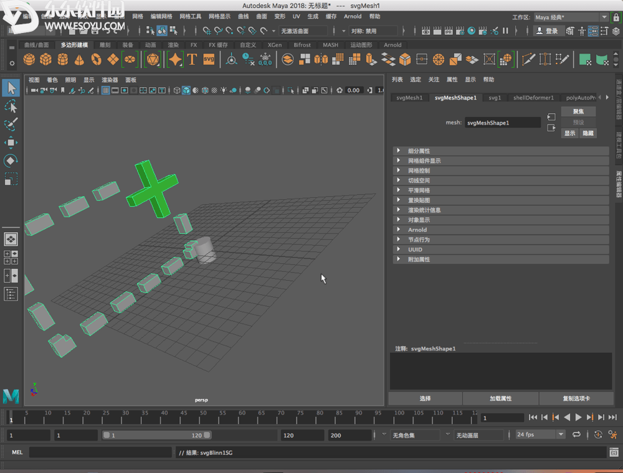The height and width of the screenshot is (473, 623).
Task: Open the UV menu
Action: [x=297, y=16]
